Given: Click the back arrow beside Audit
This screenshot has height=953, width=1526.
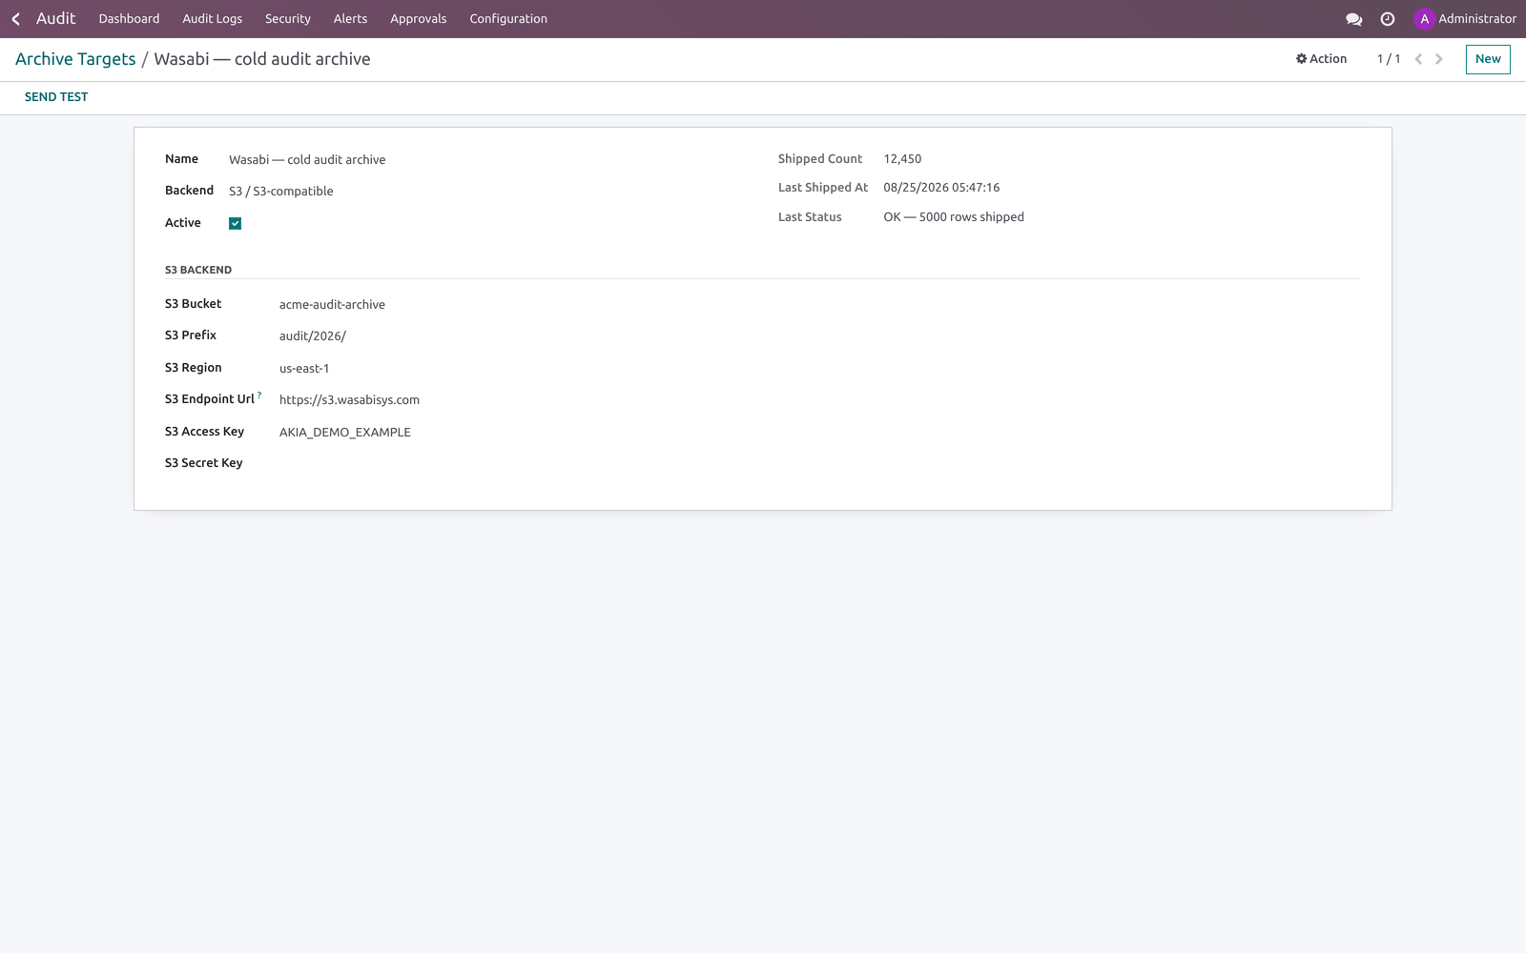Looking at the screenshot, I should (15, 19).
